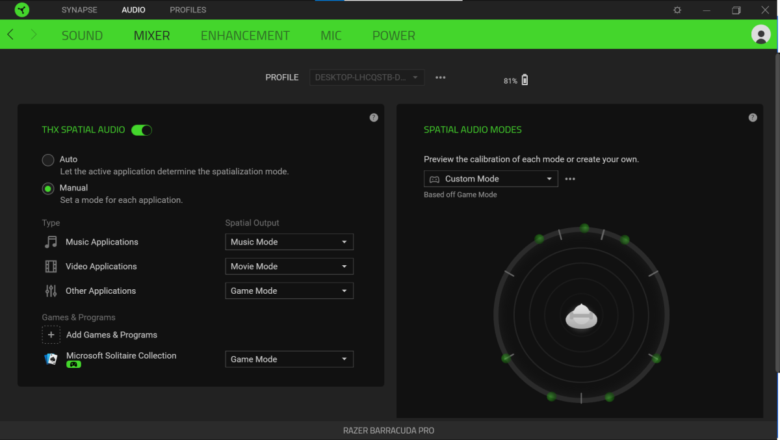Open Other Applications spatial output dropdown
The image size is (780, 440).
289,291
